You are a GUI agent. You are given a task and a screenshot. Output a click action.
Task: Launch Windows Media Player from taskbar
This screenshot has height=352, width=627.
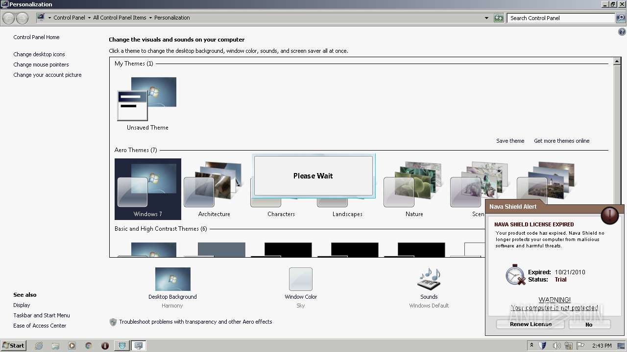click(72, 346)
